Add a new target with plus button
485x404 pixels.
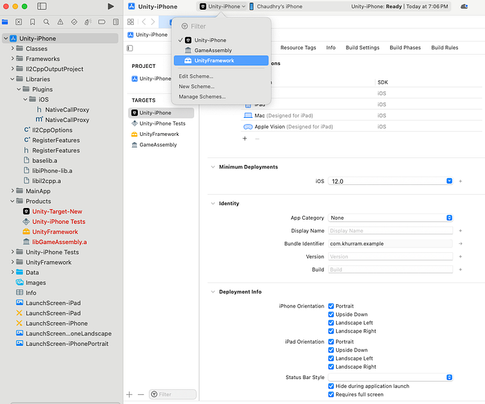[130, 394]
